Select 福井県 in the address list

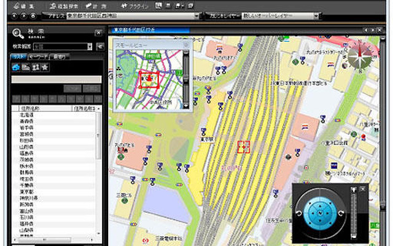click(x=26, y=224)
